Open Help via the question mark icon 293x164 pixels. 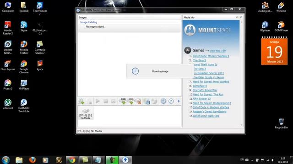pos(171,101)
